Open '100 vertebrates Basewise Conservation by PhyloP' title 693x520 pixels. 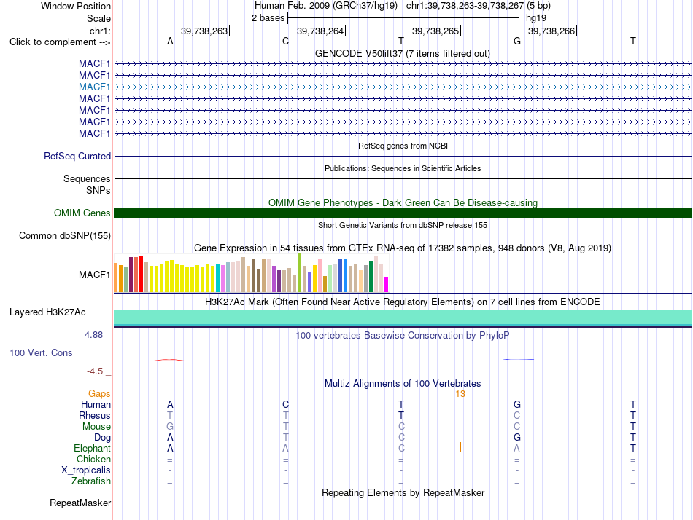403,336
